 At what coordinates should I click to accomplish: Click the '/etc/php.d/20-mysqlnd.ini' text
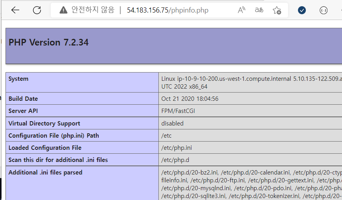click(196, 188)
